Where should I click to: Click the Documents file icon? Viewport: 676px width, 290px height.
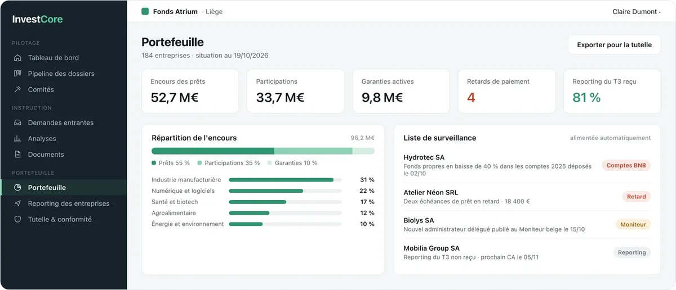(x=17, y=155)
